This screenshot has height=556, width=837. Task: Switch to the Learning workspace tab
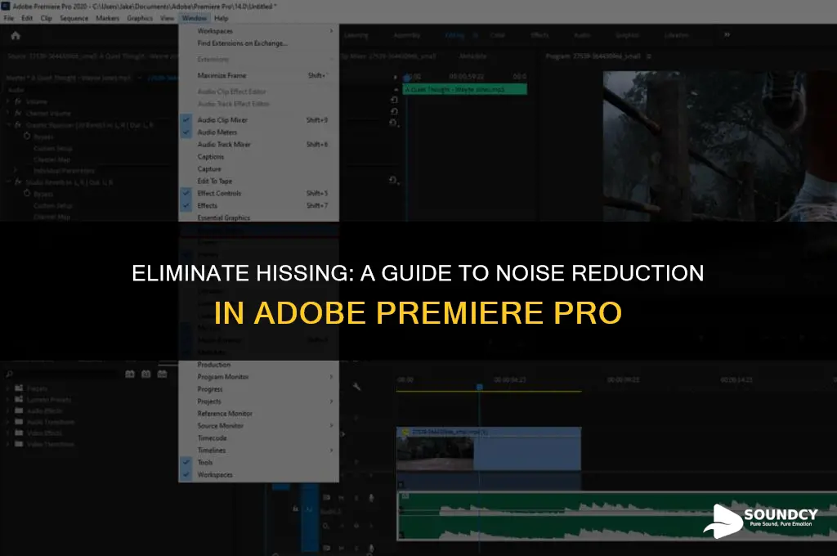(x=356, y=35)
